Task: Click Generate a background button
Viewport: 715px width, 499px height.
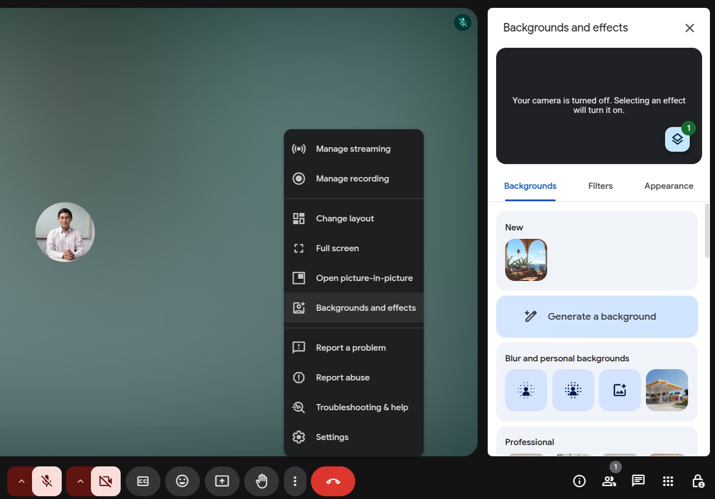Action: (x=597, y=316)
